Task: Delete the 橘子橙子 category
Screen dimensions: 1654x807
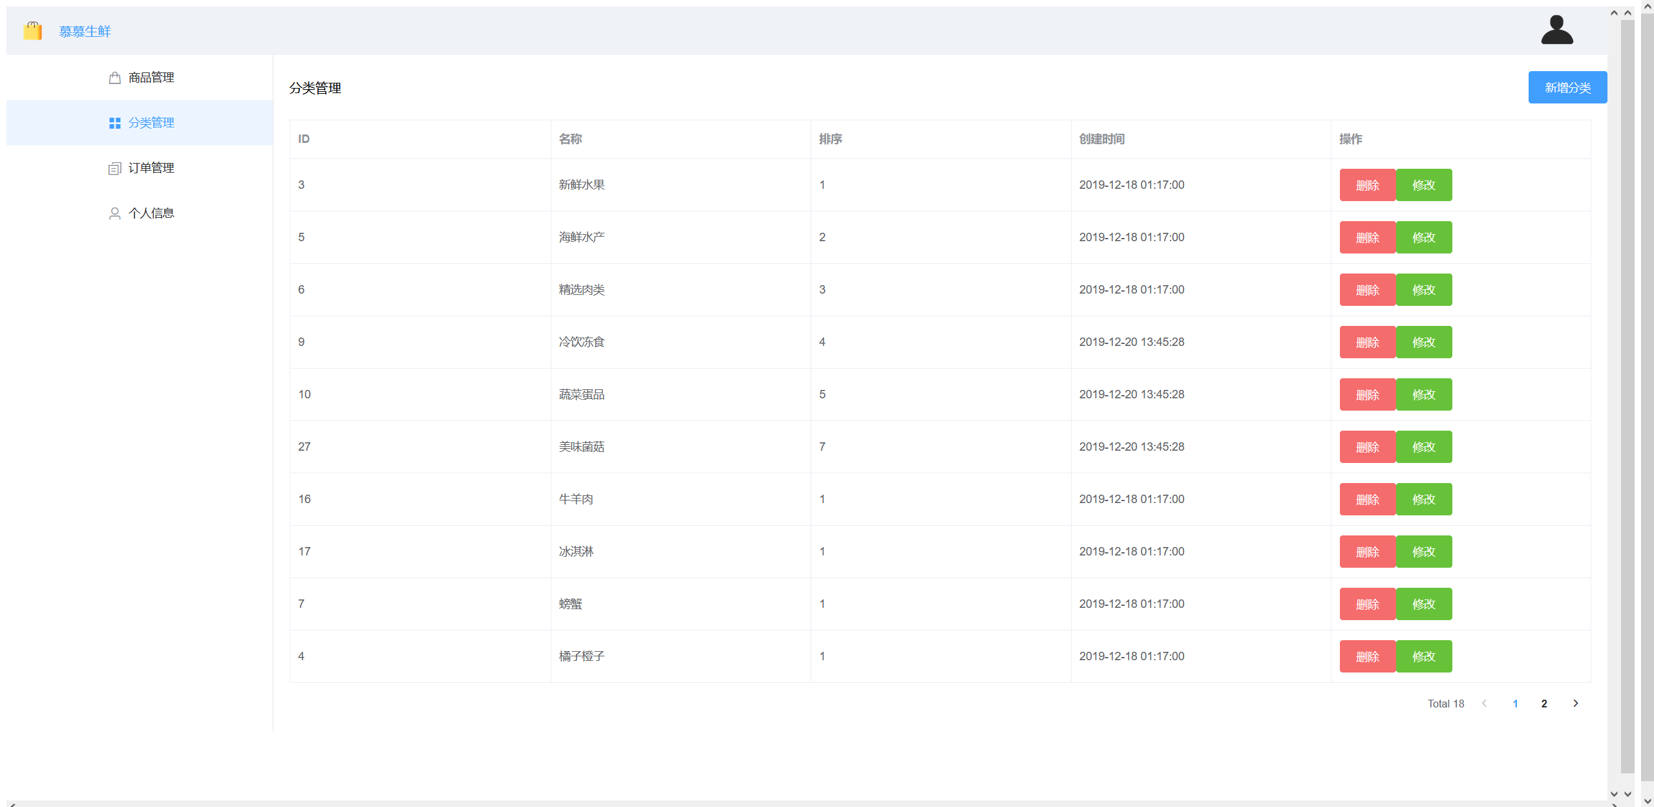Action: (x=1368, y=656)
